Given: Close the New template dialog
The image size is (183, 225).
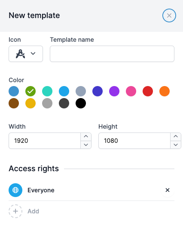Looking at the screenshot, I should (169, 15).
